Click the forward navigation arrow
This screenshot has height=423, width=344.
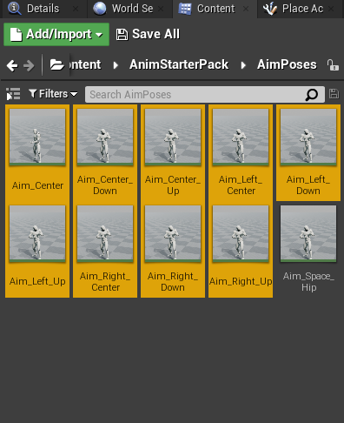[29, 65]
